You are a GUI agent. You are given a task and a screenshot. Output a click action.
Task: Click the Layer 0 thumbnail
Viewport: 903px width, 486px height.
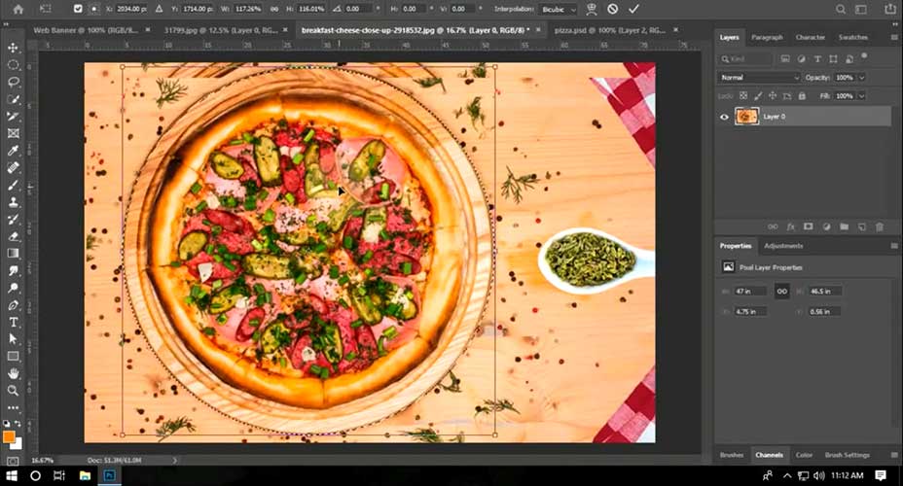pyautogui.click(x=746, y=117)
